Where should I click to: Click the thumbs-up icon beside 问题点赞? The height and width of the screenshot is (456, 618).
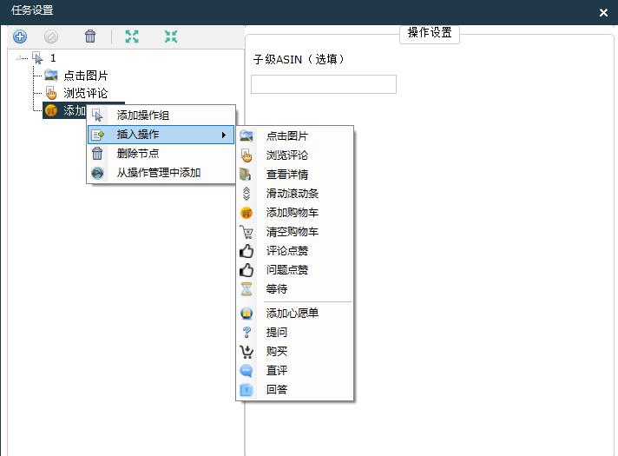click(247, 270)
